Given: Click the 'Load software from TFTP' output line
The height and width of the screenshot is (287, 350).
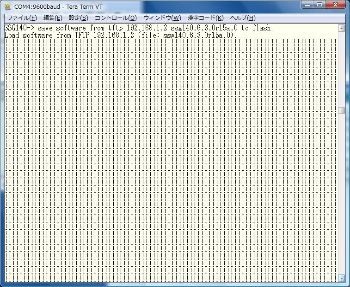Looking at the screenshot, I should click(121, 36).
